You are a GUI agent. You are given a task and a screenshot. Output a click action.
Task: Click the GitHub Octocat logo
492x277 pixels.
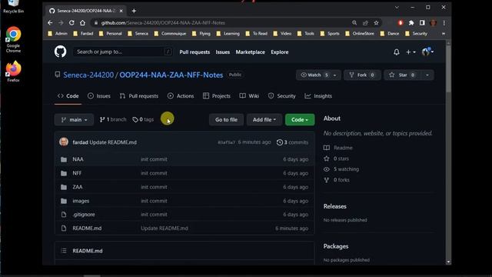(60, 52)
